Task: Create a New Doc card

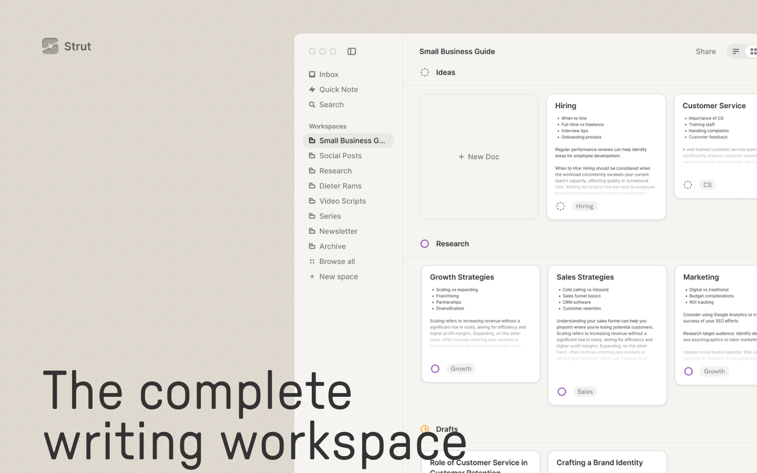Action: point(479,157)
